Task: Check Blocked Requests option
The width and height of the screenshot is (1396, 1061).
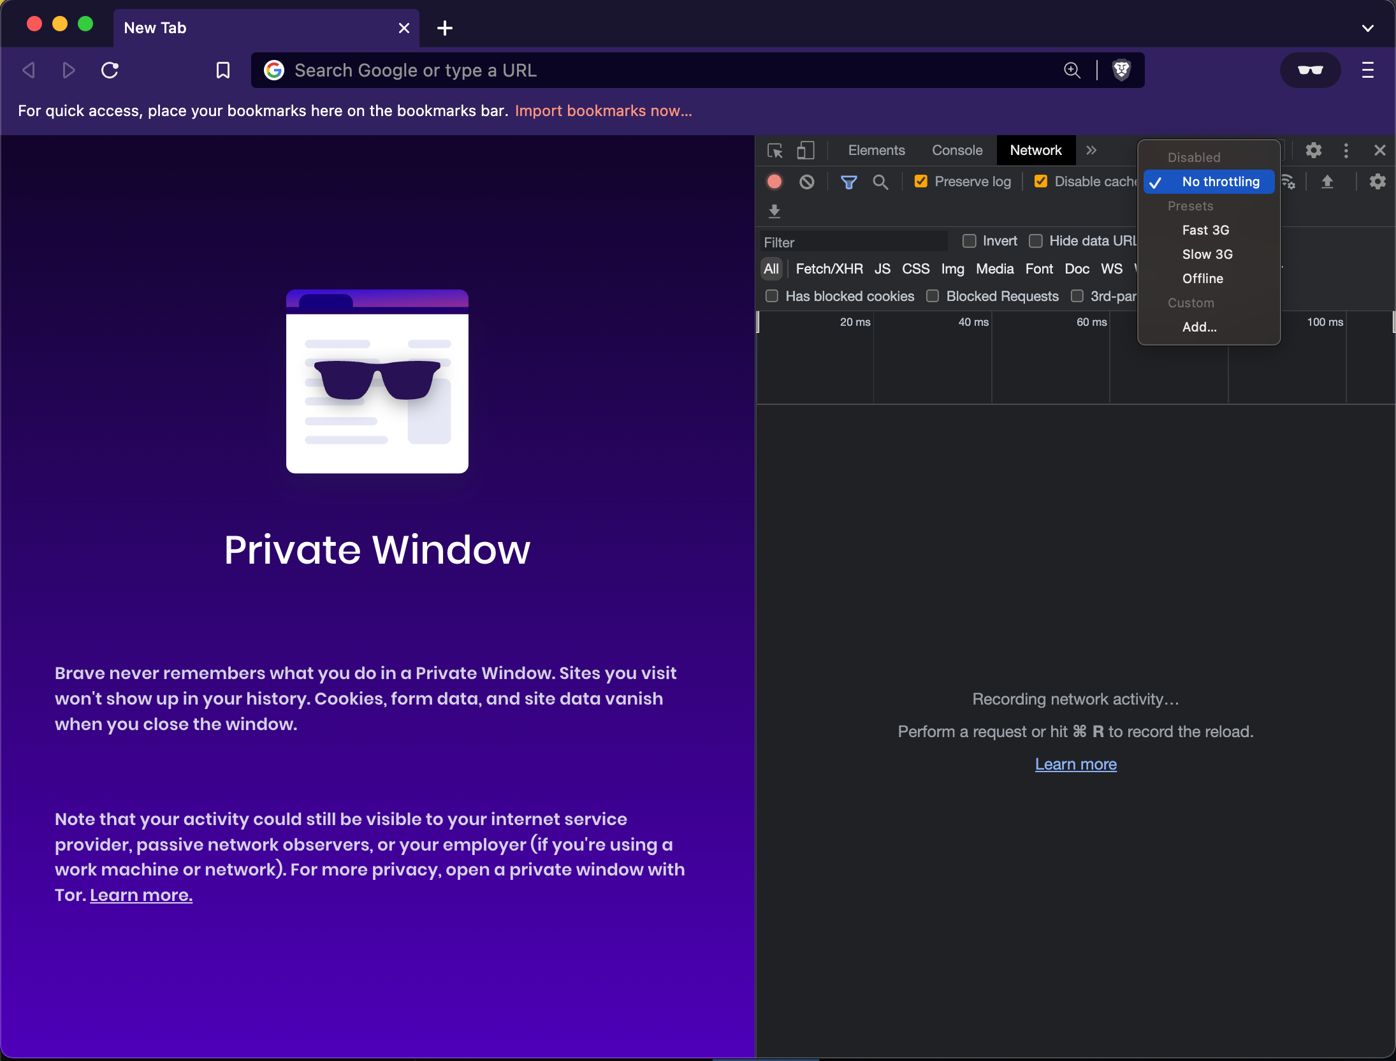Action: [933, 296]
